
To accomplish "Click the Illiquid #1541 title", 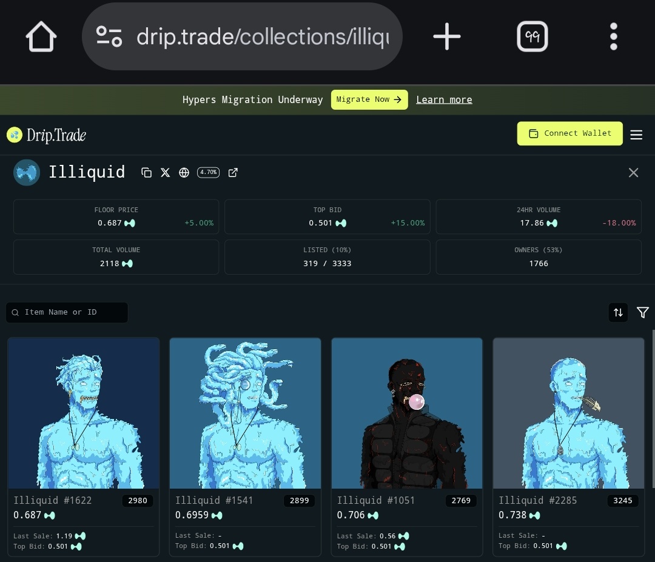I will click(x=214, y=500).
